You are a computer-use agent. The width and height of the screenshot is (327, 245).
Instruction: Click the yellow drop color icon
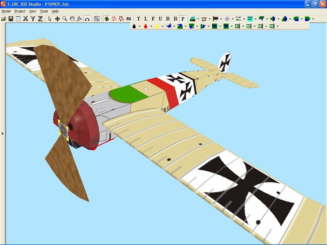[x=157, y=26]
